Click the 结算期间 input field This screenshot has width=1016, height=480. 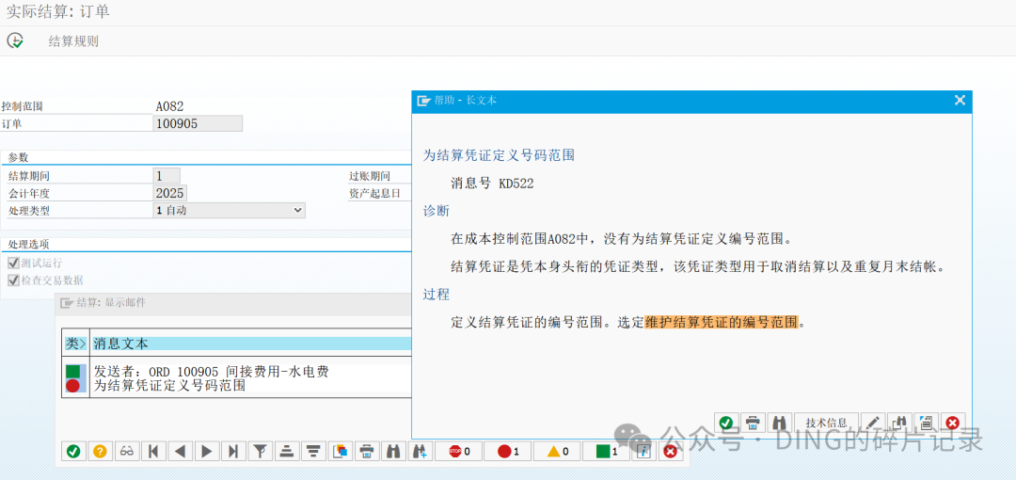pyautogui.click(x=167, y=175)
